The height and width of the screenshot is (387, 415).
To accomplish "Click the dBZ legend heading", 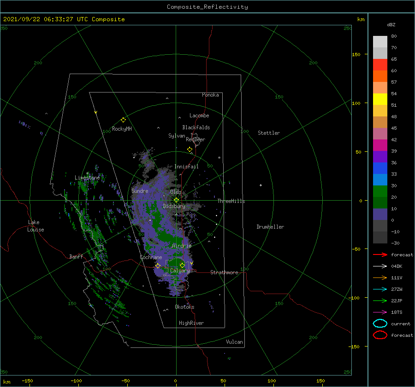I will point(391,24).
